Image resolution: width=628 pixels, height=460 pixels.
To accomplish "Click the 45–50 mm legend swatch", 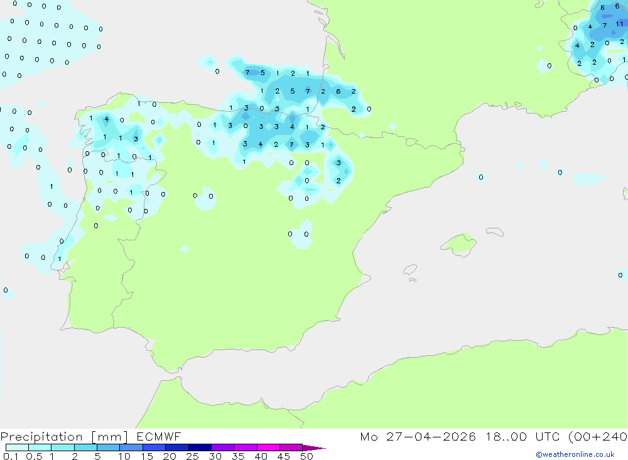I will [291, 447].
